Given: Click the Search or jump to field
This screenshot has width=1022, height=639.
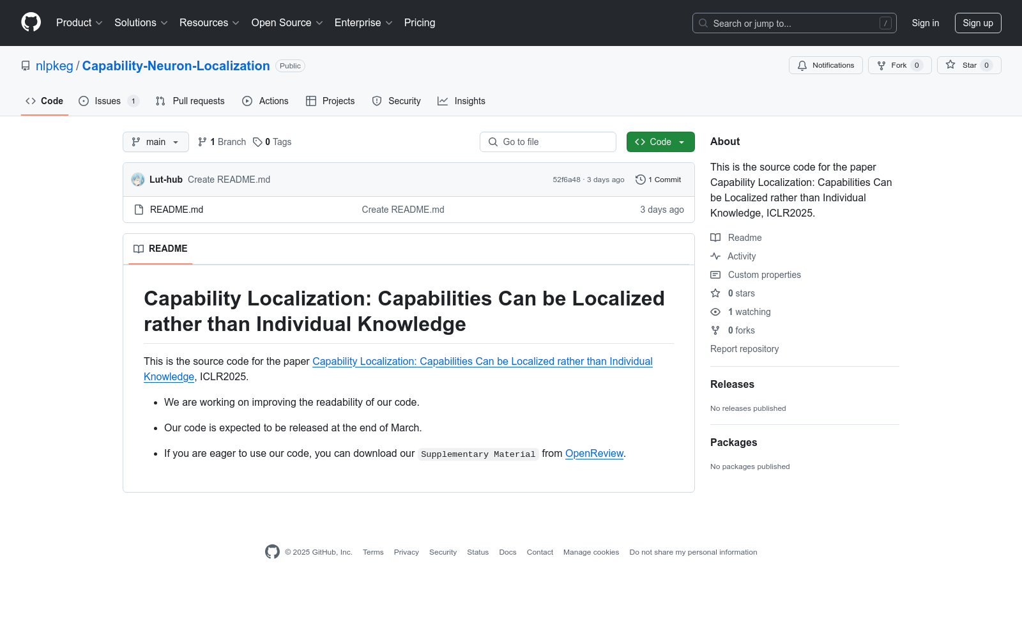Looking at the screenshot, I should click(x=795, y=23).
